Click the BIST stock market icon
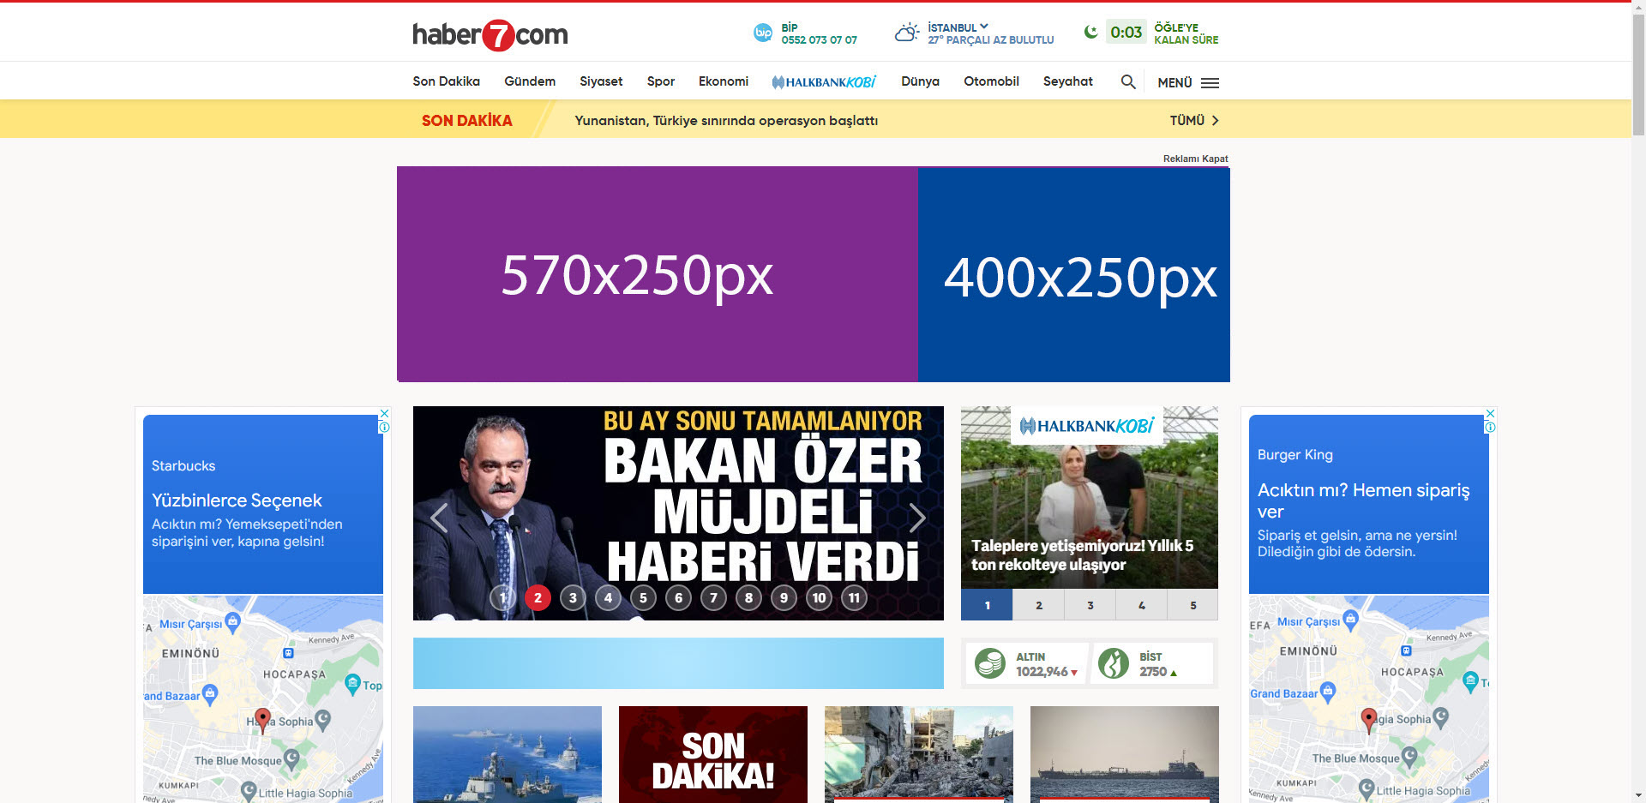Image resolution: width=1646 pixels, height=803 pixels. click(1114, 663)
